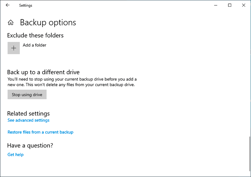Click the Settings window title text

point(25,5)
